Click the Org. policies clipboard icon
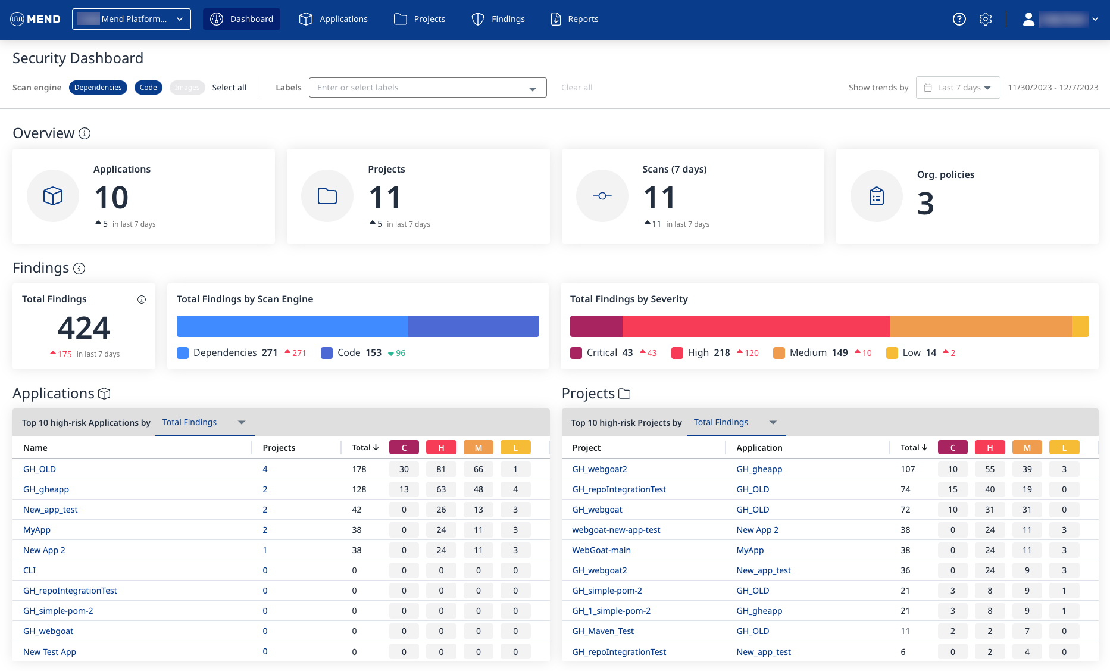Viewport: 1110px width, 671px height. [x=876, y=196]
